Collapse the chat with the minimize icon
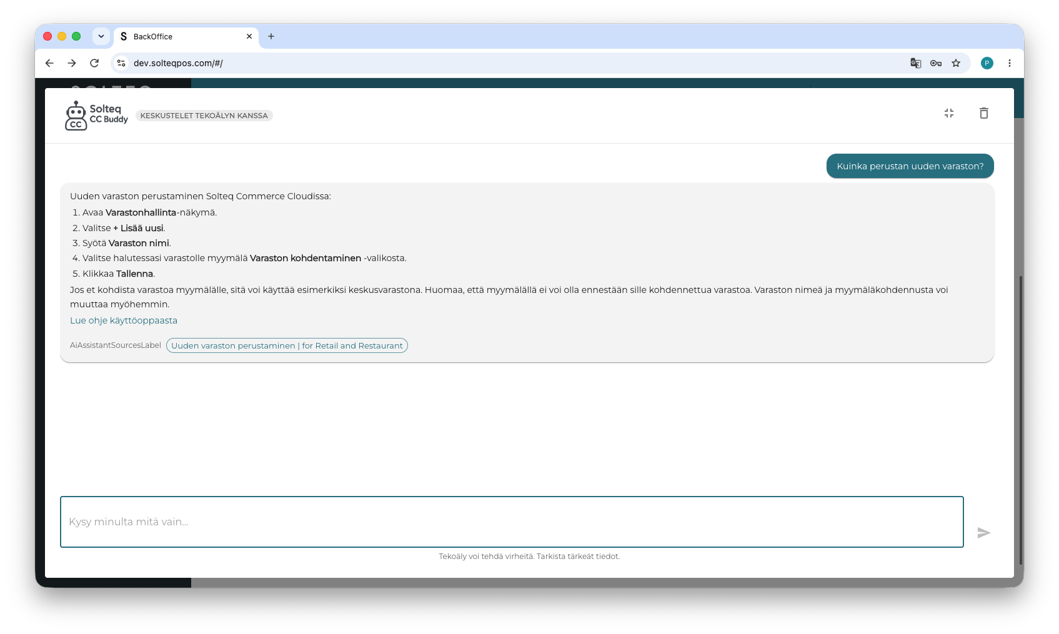 (949, 113)
